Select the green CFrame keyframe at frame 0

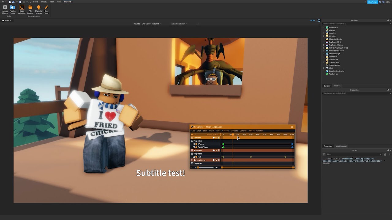coord(223,144)
